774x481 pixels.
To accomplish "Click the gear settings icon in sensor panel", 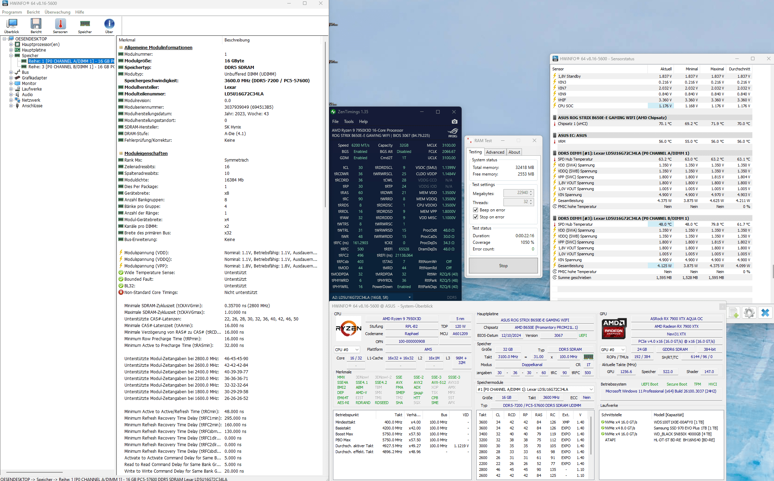I will [749, 313].
